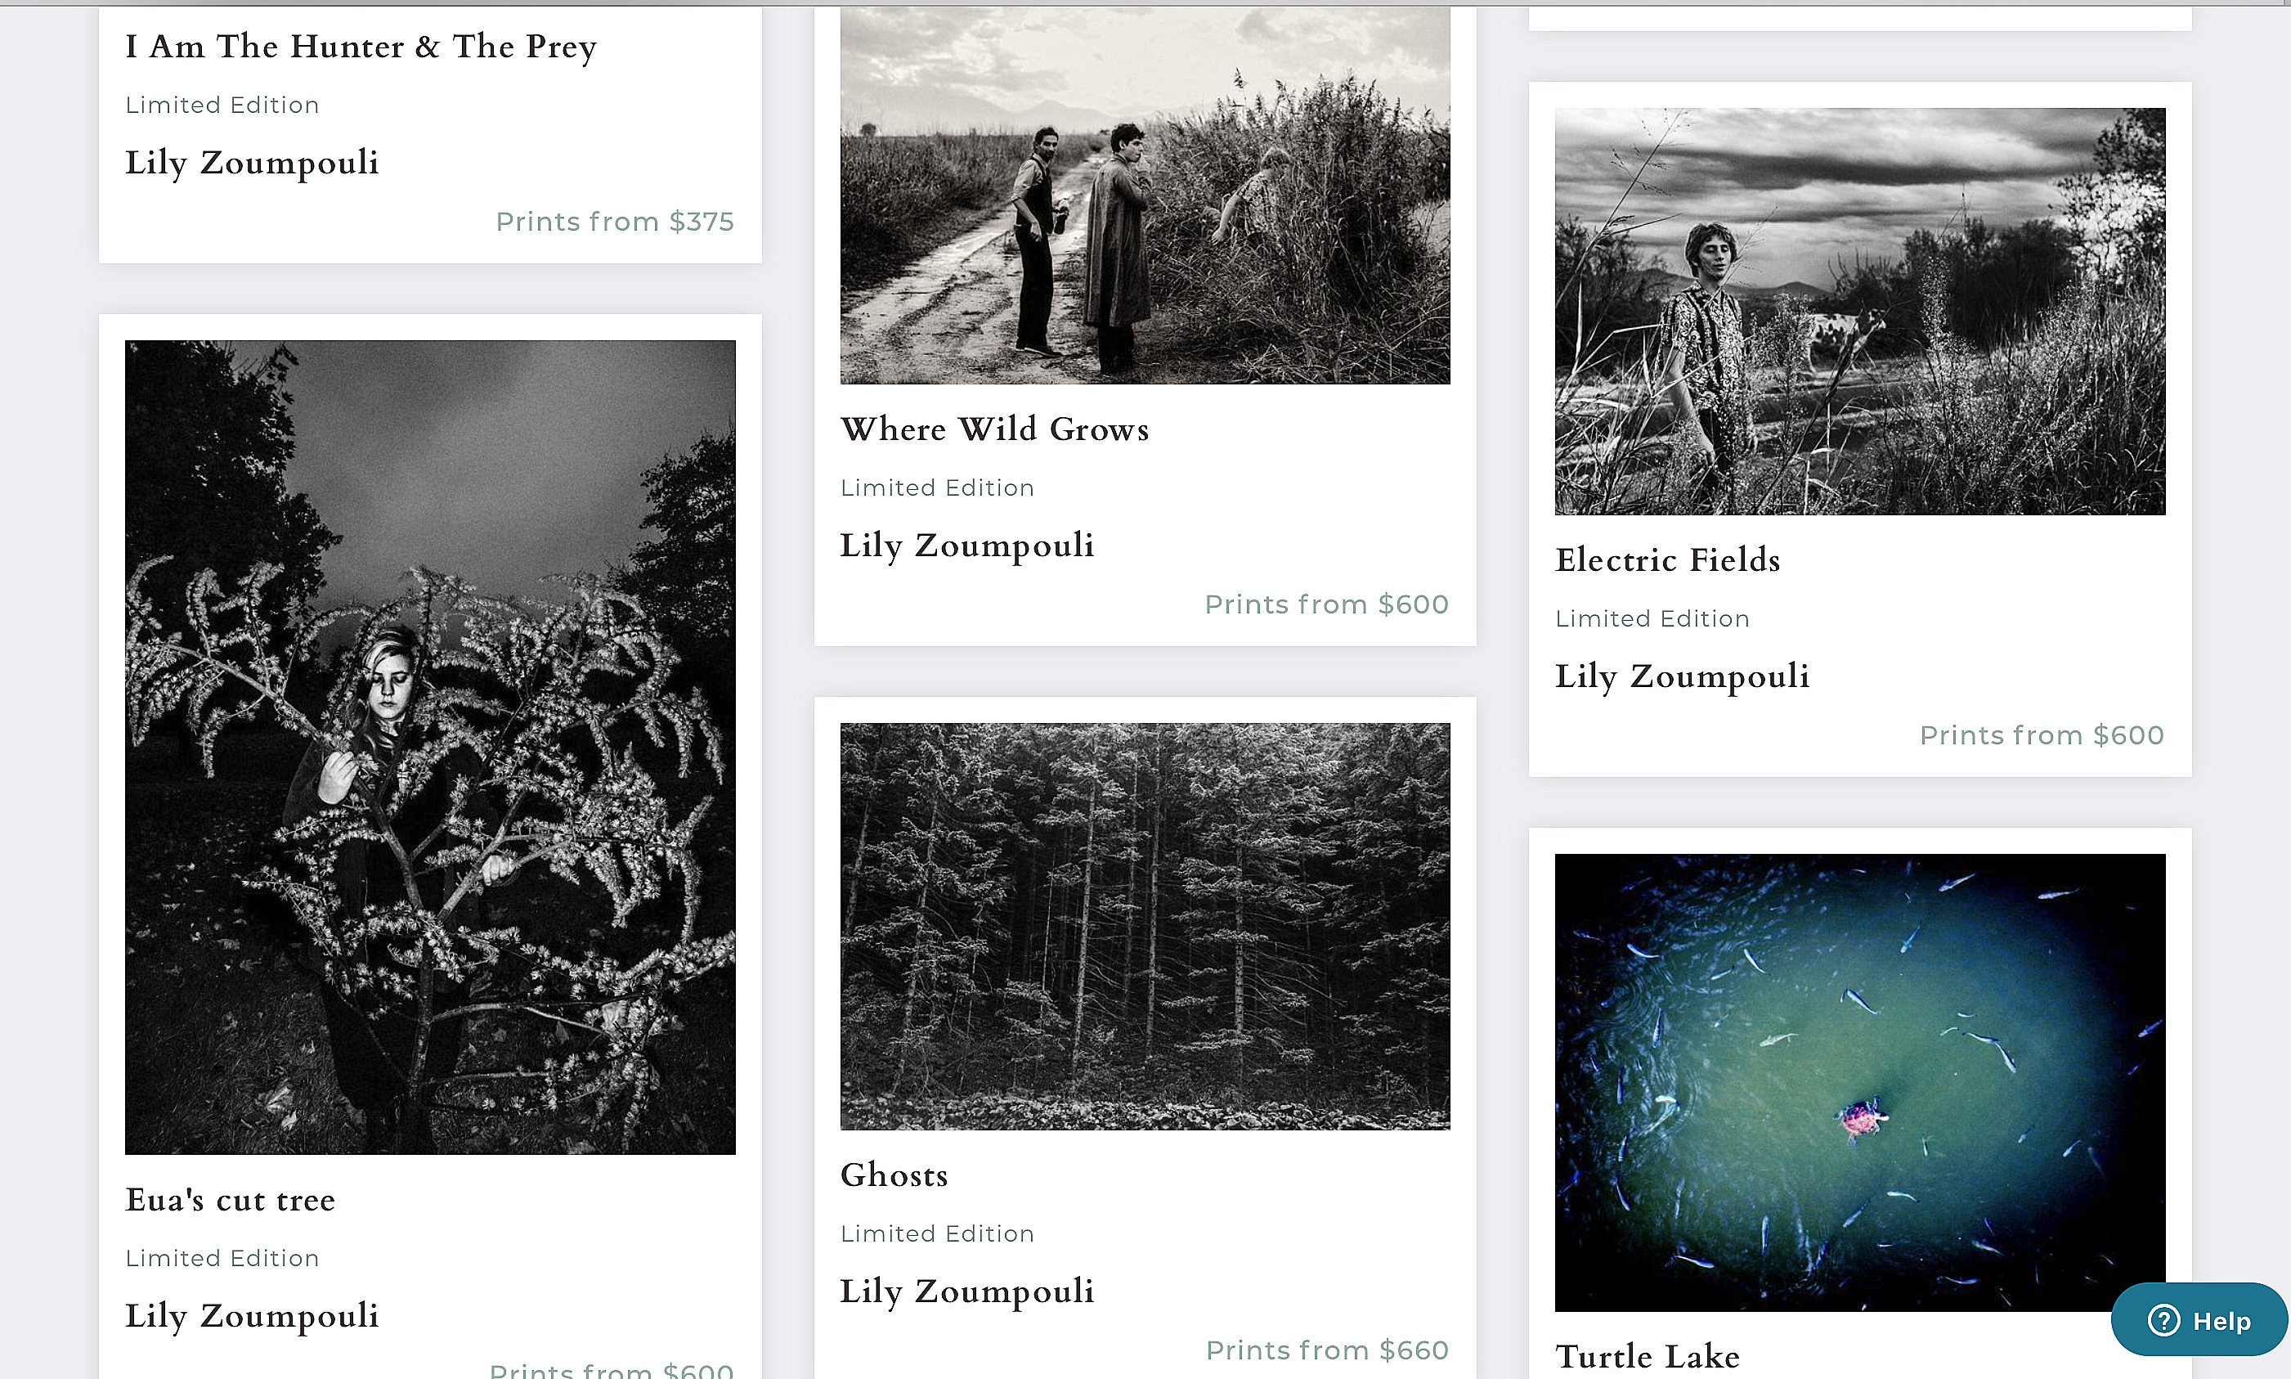Click the question mark Help icon

point(2163,1319)
